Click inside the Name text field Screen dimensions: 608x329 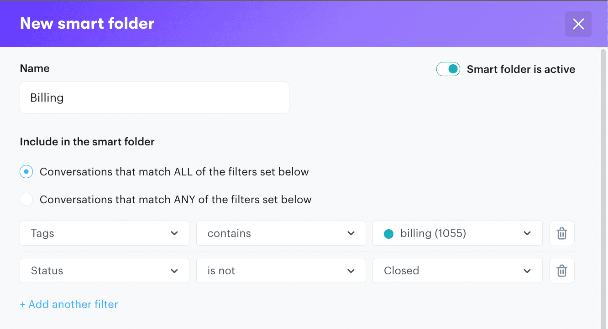pos(154,98)
